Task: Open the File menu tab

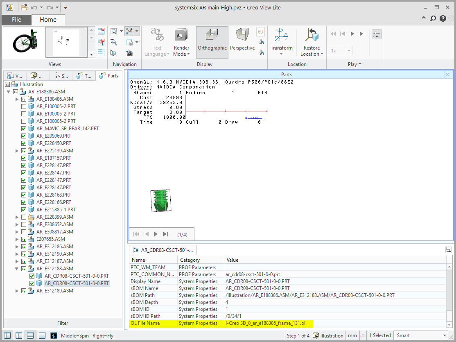Action: point(16,20)
